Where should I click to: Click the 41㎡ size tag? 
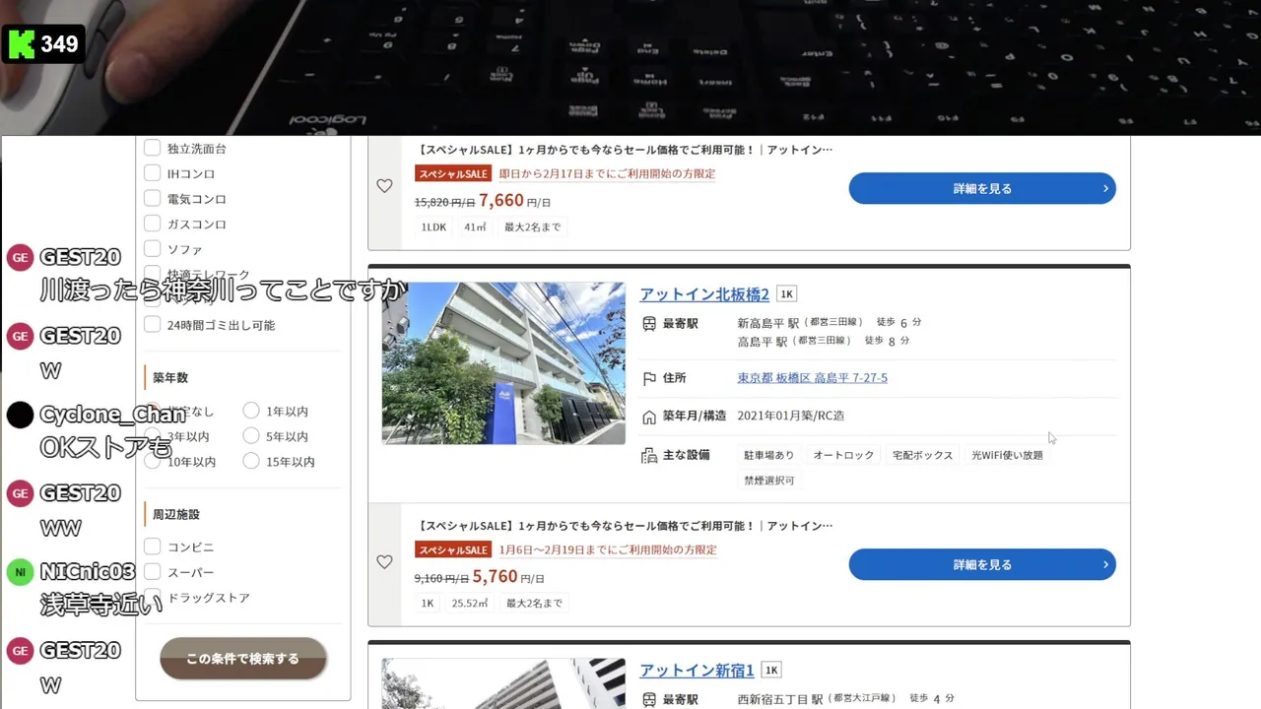point(475,226)
